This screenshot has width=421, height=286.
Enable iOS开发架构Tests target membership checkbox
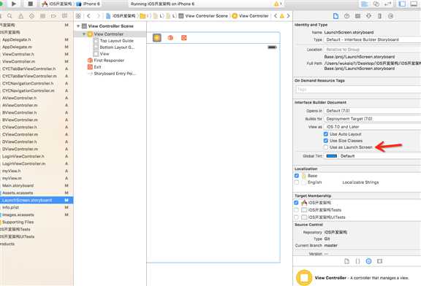[296, 210]
